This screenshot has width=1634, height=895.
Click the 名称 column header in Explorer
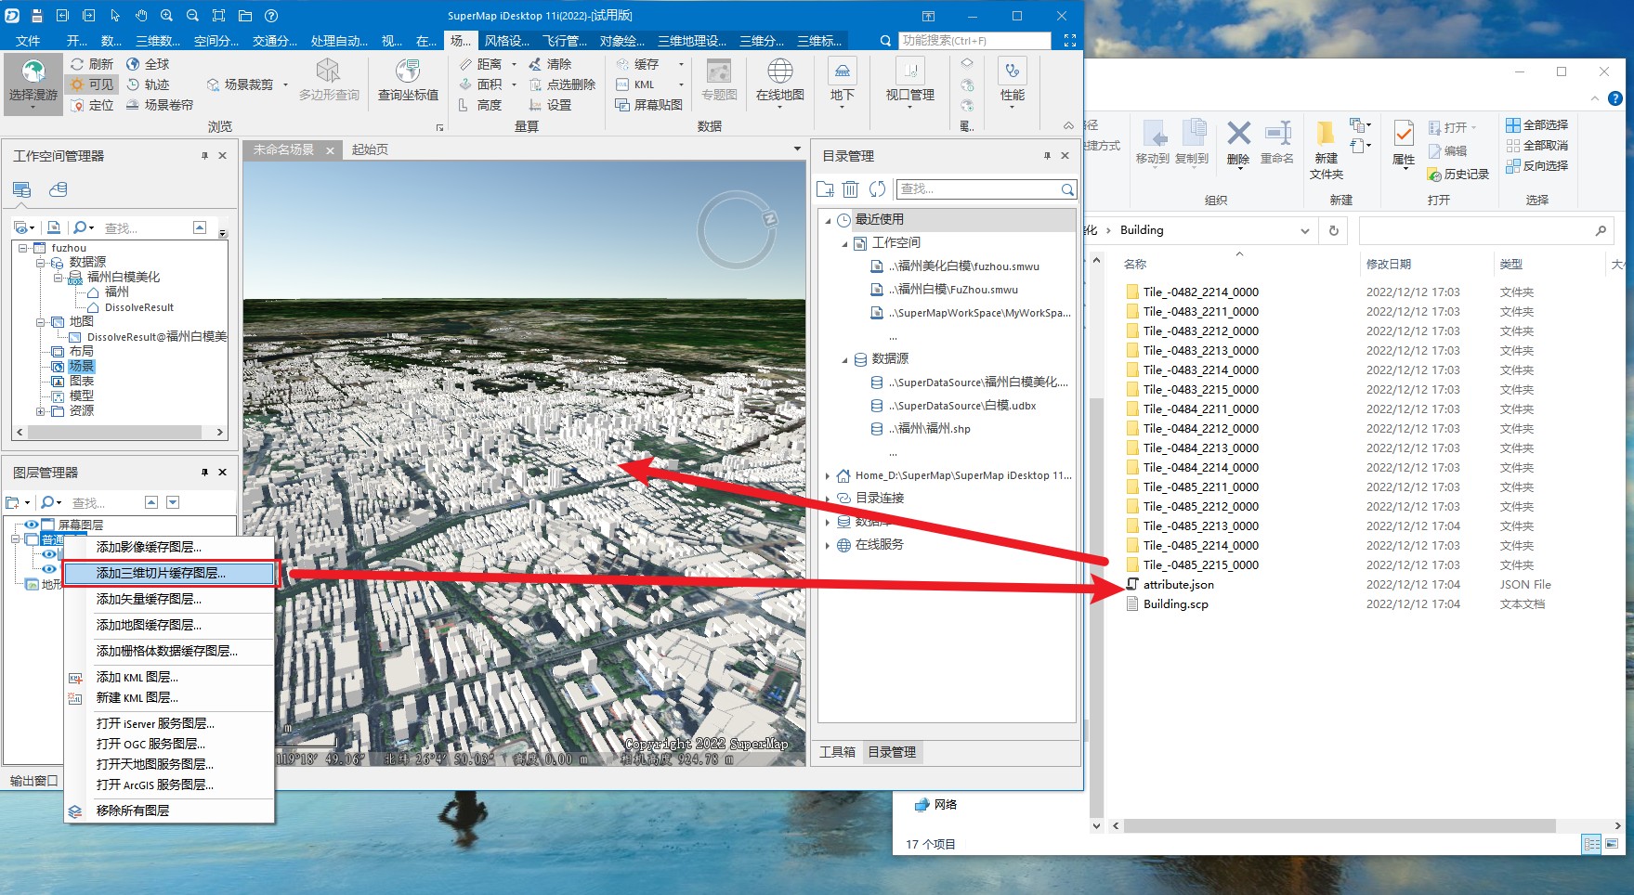1134,265
